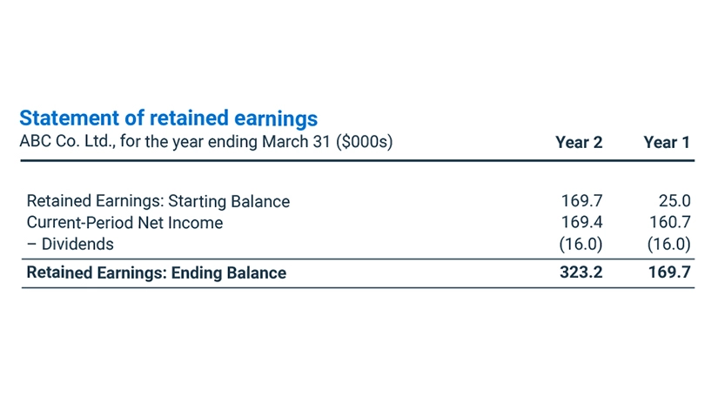This screenshot has height=404, width=718.
Task: Click Year 2 net income value 169.4
Action: [581, 223]
